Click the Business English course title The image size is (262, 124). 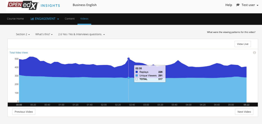coord(84,5)
